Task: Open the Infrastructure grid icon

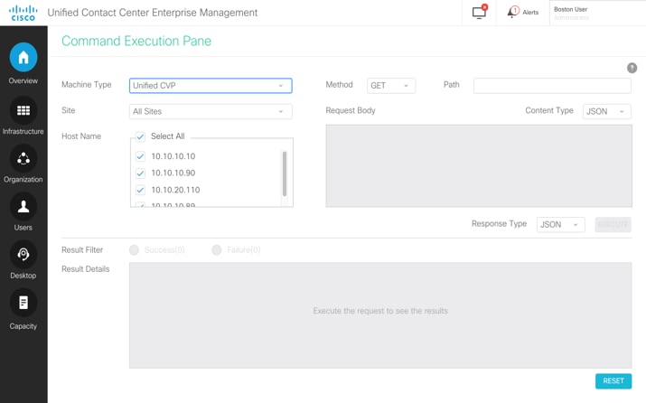Action: pos(23,110)
